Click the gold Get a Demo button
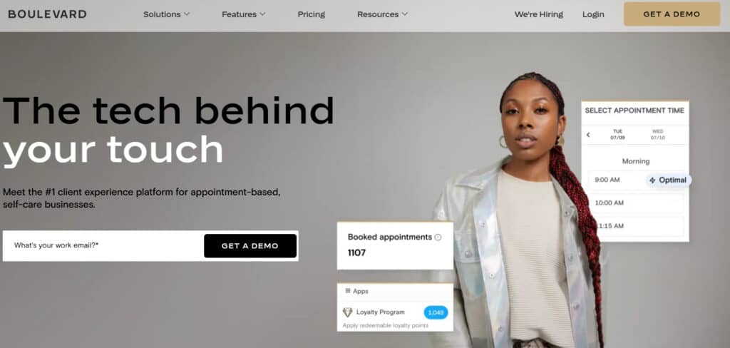The height and width of the screenshot is (348, 730). [672, 14]
